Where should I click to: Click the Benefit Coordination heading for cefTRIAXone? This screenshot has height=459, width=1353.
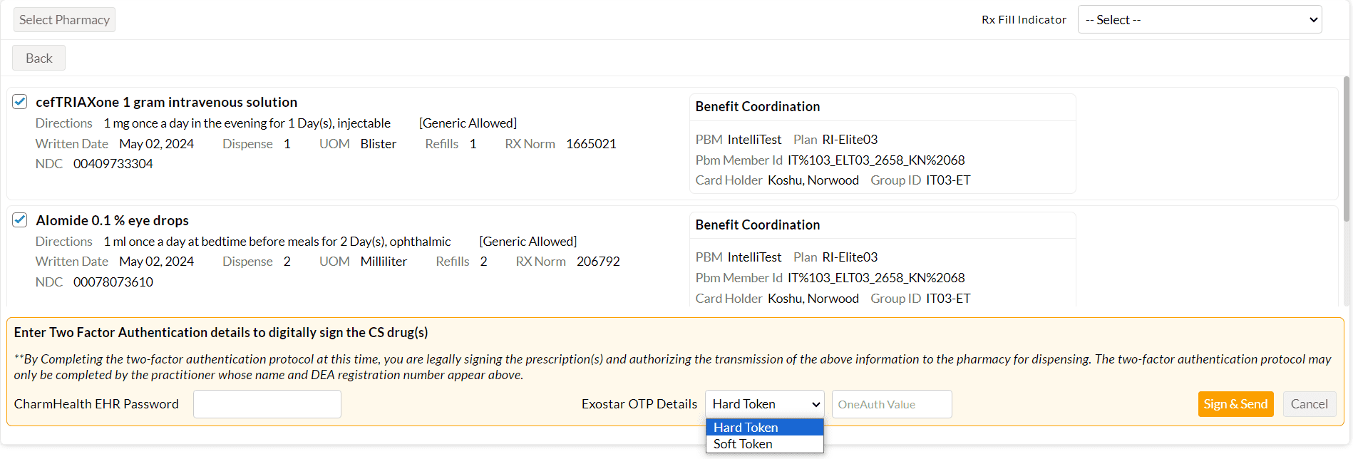pyautogui.click(x=757, y=107)
